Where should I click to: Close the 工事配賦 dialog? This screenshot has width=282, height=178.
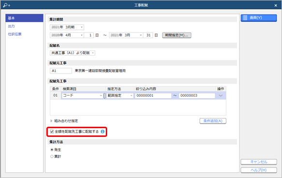276,5
